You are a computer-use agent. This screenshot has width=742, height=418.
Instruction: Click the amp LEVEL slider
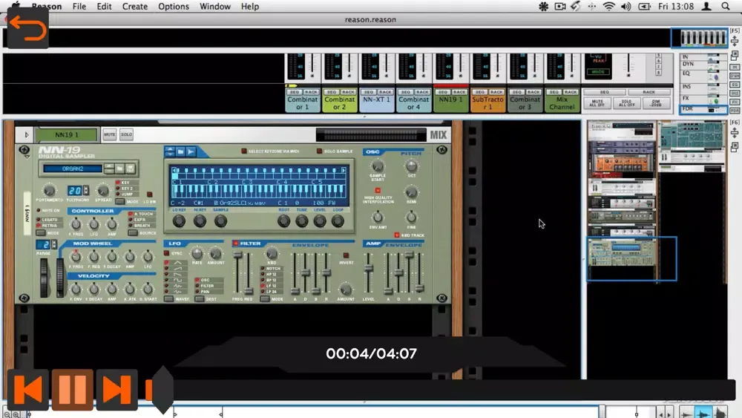pos(368,268)
